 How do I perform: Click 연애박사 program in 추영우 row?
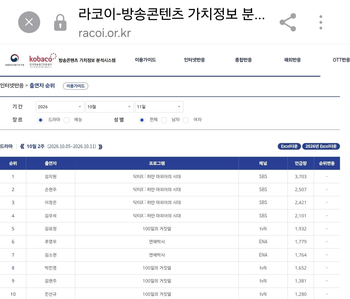(157, 242)
